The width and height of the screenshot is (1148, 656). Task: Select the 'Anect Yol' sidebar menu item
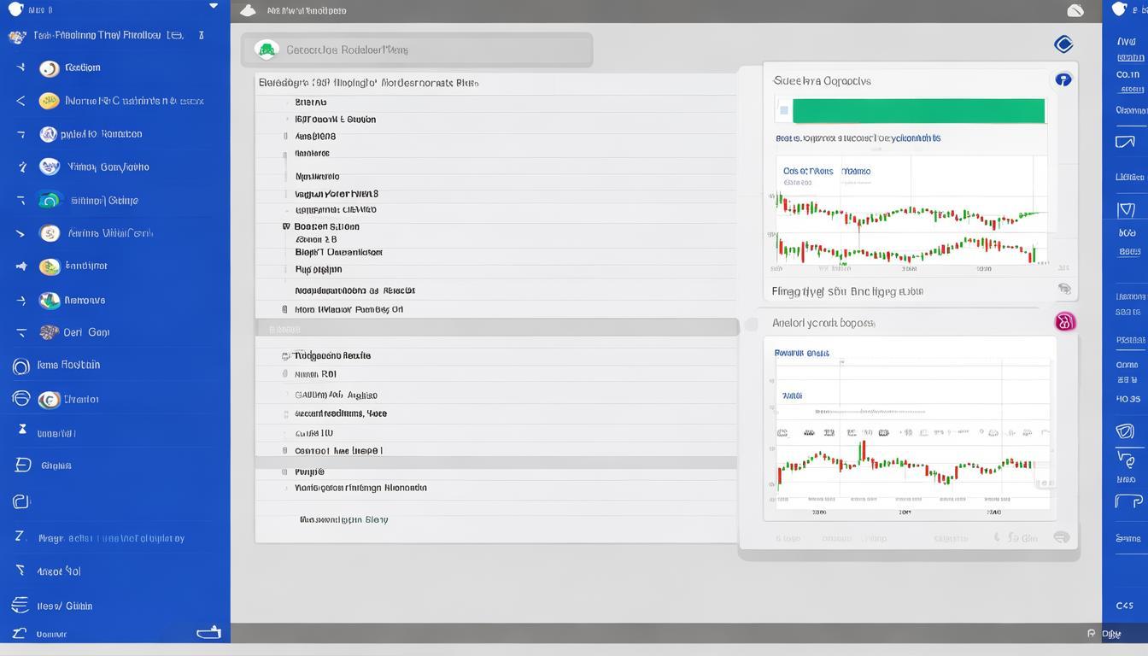(59, 571)
